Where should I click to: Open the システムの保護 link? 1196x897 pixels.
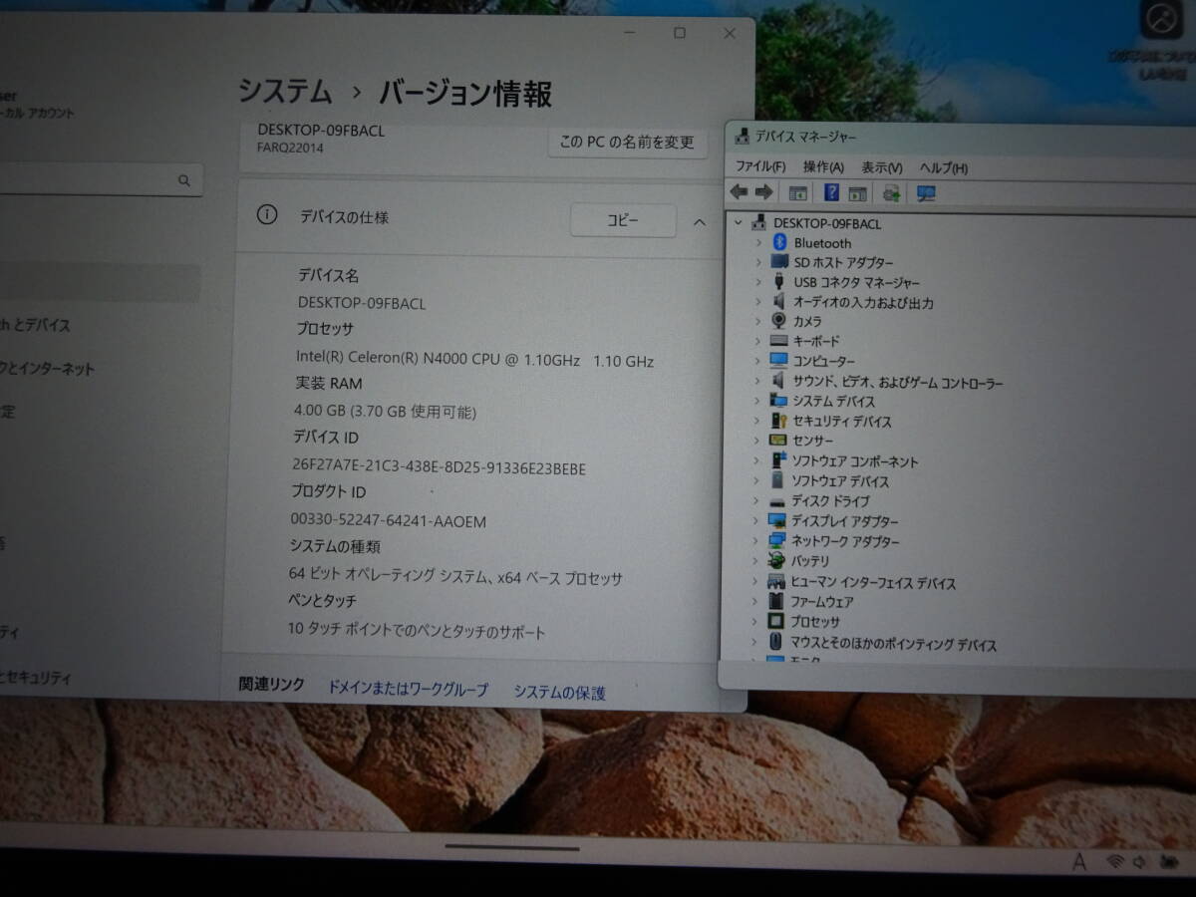click(559, 692)
